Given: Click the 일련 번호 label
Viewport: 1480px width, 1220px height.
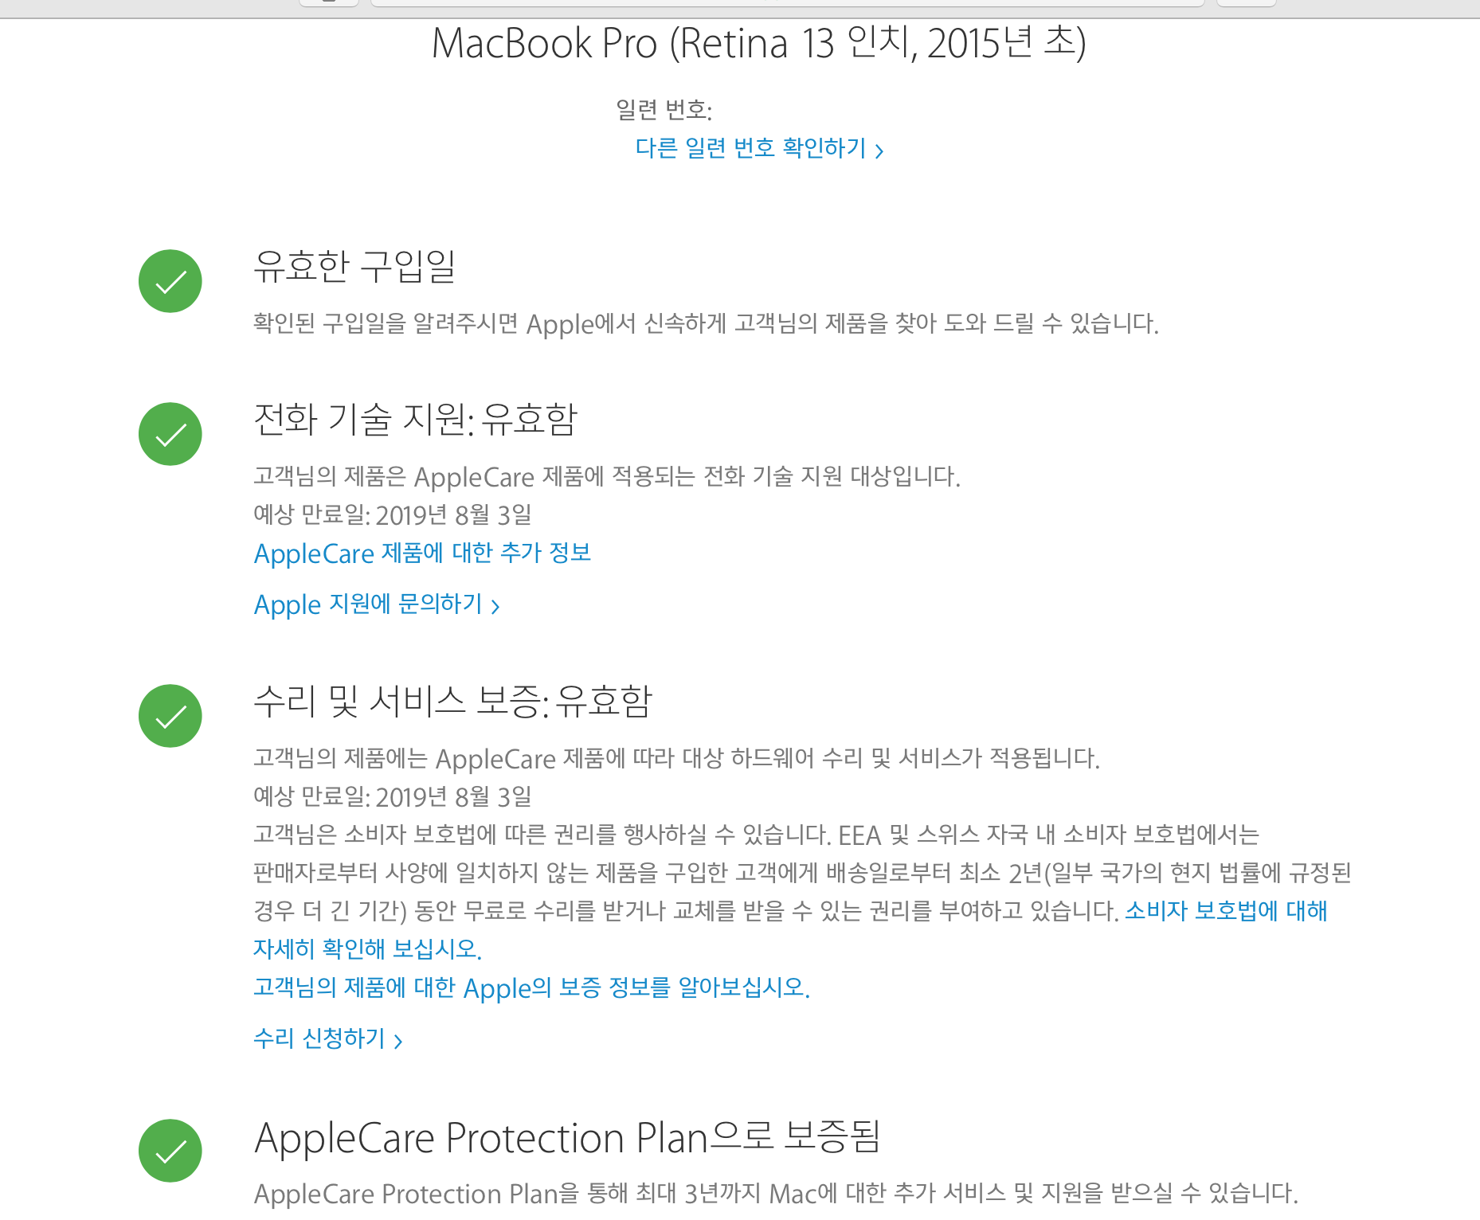Looking at the screenshot, I should (x=664, y=110).
